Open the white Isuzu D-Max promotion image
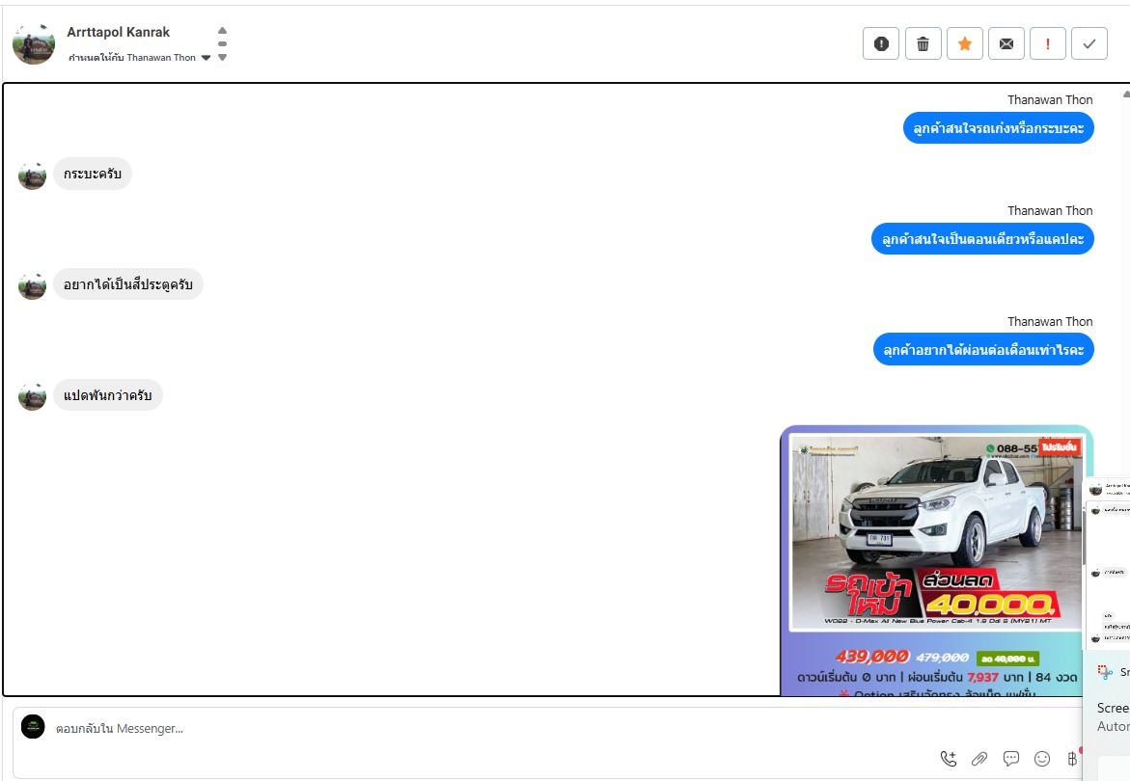1130x781 pixels. tap(936, 560)
